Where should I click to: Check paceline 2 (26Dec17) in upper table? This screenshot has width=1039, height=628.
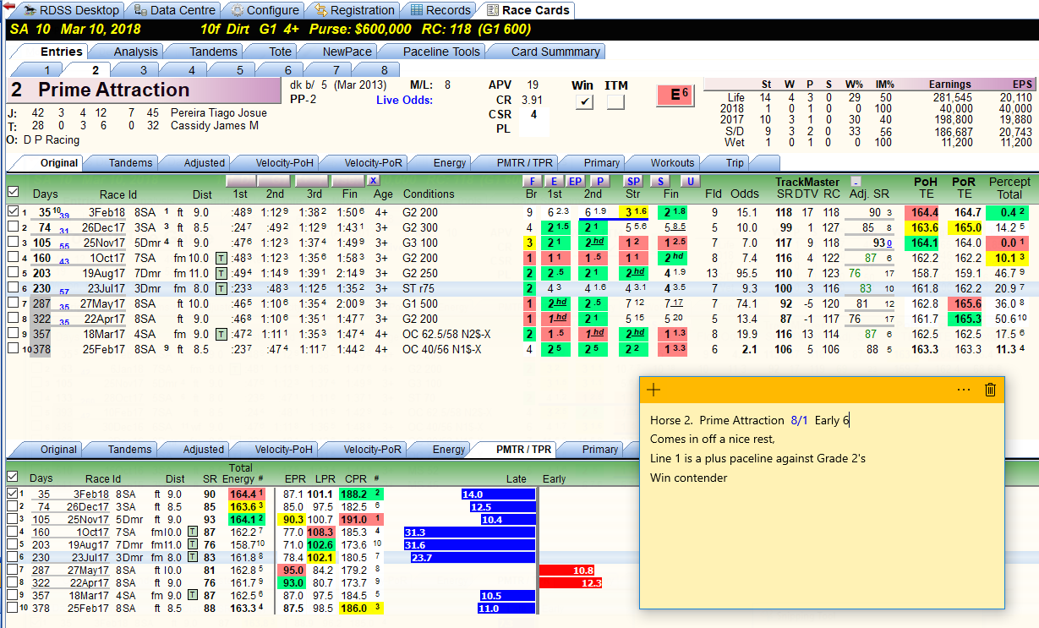tap(12, 227)
